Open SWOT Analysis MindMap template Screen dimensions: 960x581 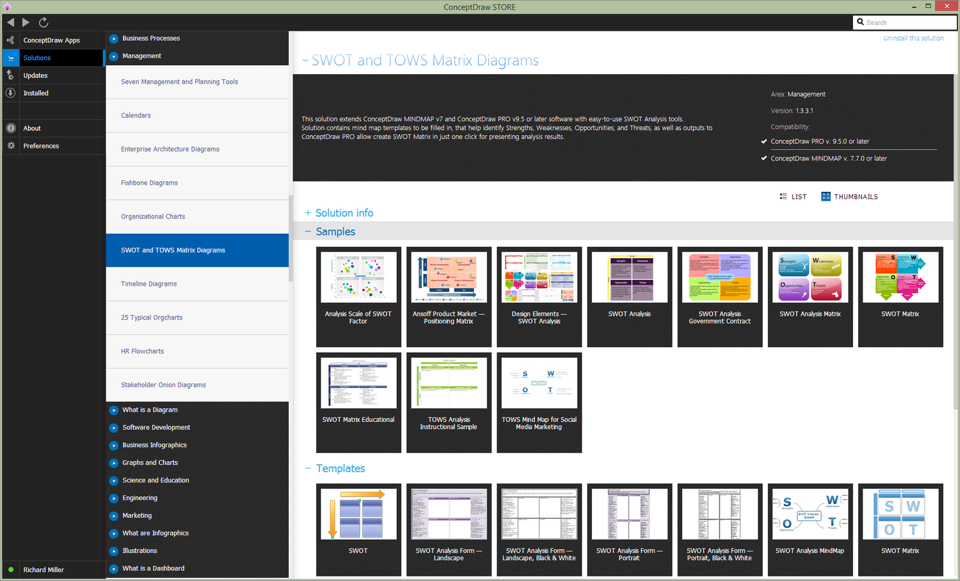(810, 529)
